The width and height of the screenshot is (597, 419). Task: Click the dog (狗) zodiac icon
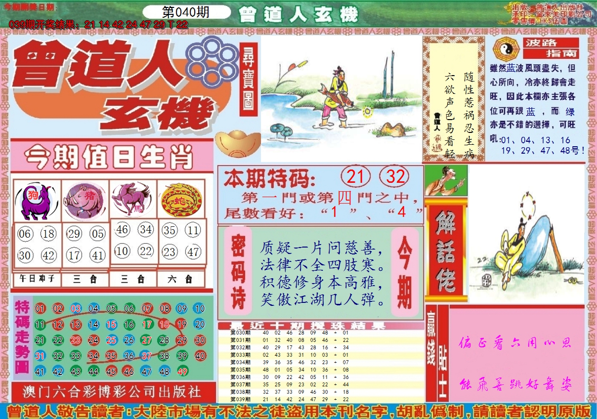coord(36,201)
